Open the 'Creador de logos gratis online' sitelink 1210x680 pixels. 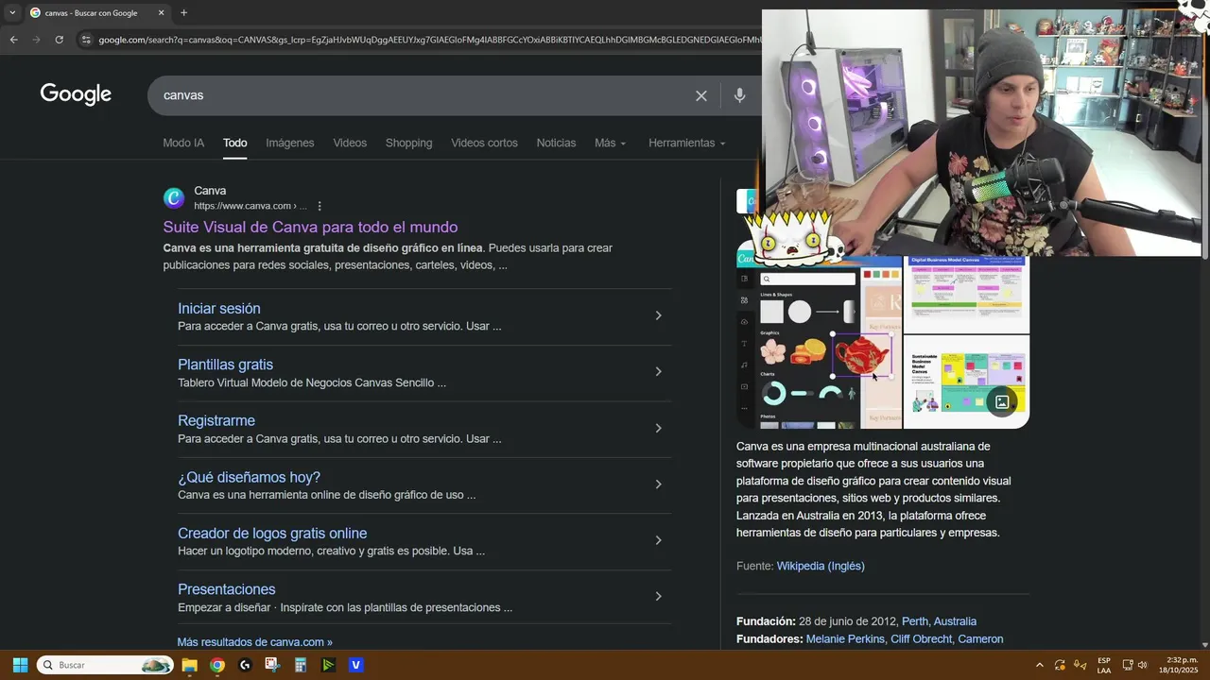(x=272, y=533)
